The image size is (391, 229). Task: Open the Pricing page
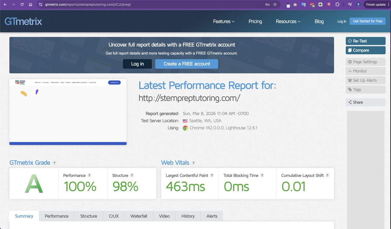click(255, 21)
